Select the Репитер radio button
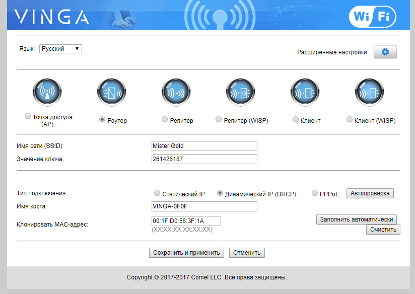415x294 pixels. (x=165, y=120)
